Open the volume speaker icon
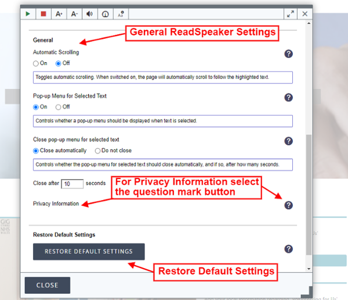 pyautogui.click(x=90, y=14)
